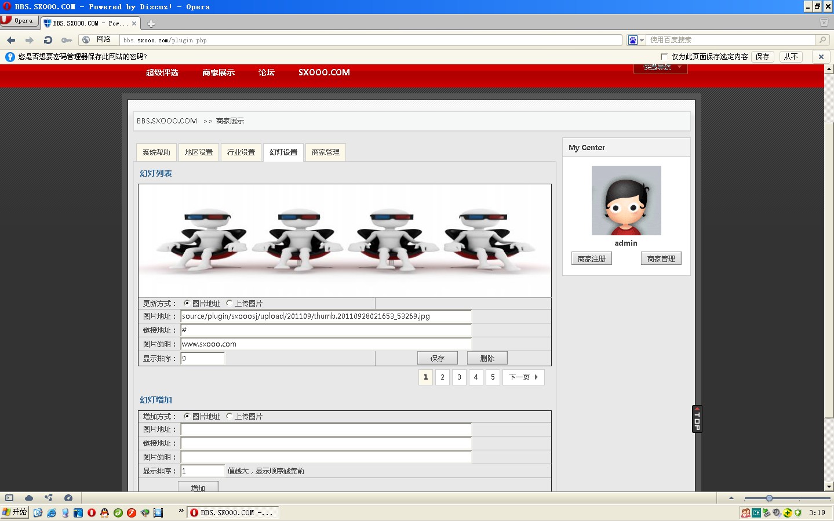Screen dimensions: 834x521
Task: Select 上传图片 radio in add slide form
Action: [x=230, y=416]
